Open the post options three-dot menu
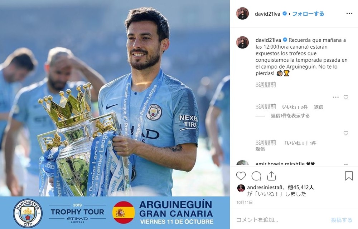 (x=349, y=14)
